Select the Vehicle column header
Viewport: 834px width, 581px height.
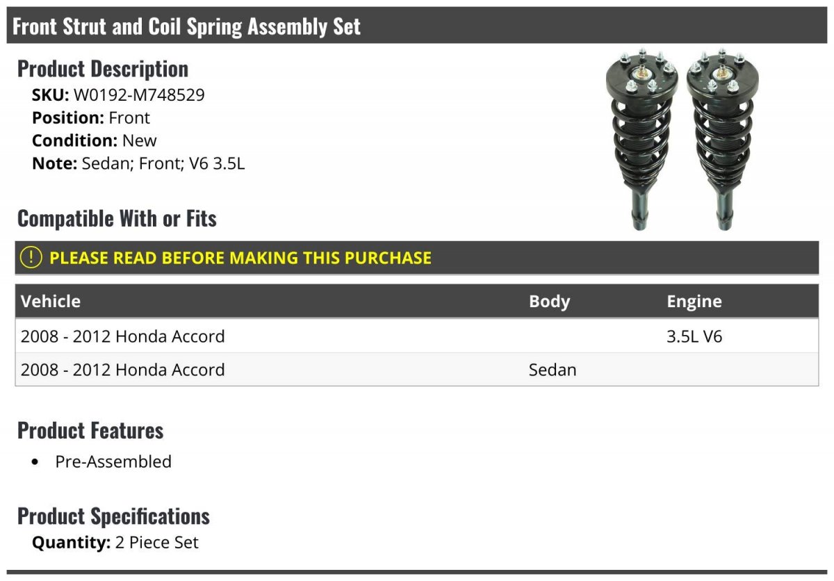(x=51, y=301)
